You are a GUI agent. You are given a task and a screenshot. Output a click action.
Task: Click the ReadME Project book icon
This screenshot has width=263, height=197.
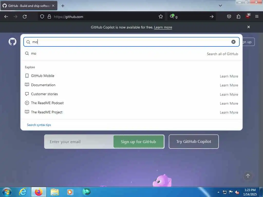pyautogui.click(x=27, y=112)
